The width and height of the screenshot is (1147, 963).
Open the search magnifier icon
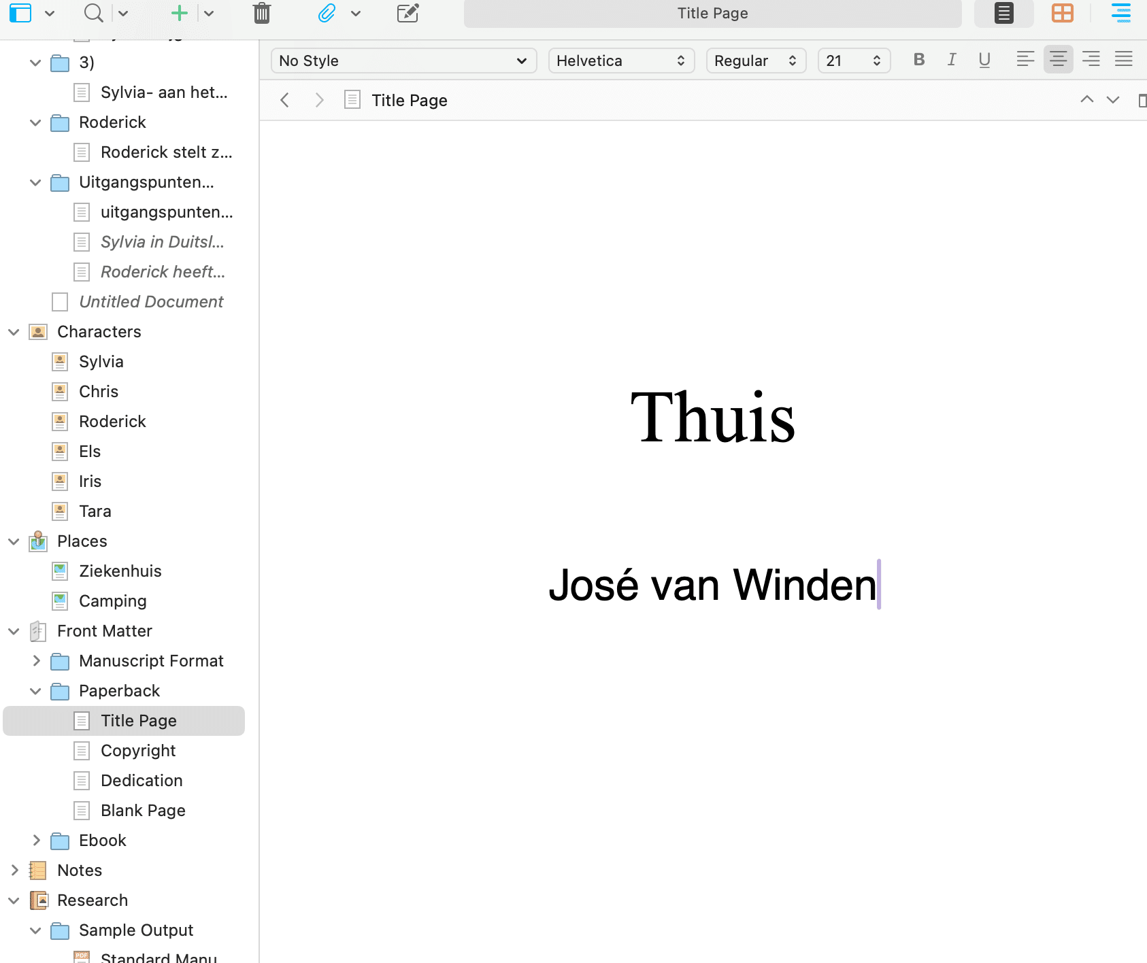tap(93, 13)
